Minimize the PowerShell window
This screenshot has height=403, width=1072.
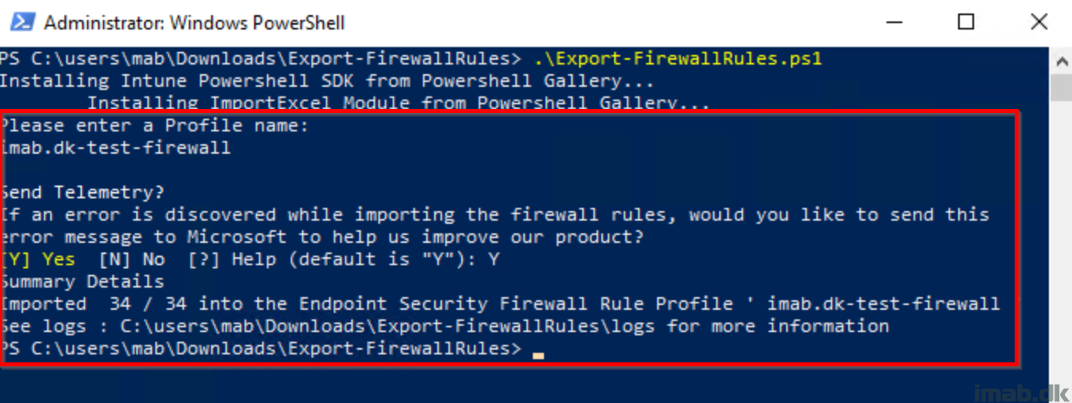tap(893, 22)
